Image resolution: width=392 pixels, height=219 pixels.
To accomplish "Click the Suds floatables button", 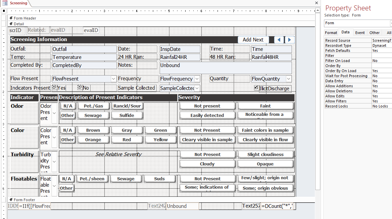I will [160, 179].
